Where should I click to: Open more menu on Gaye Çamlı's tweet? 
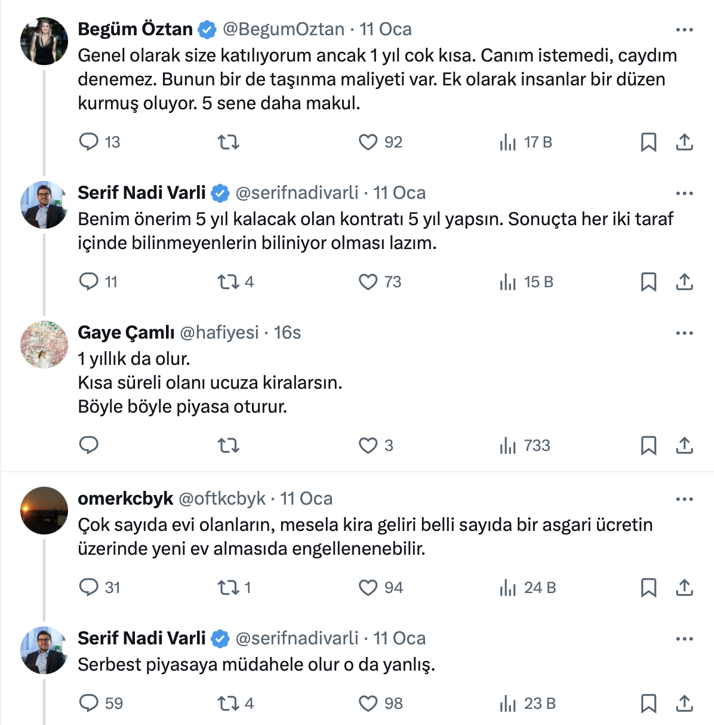pos(684,333)
